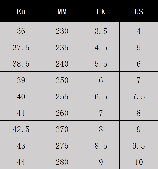The image size is (158, 169).
Task: Click the UK column header
Action: point(101,12)
